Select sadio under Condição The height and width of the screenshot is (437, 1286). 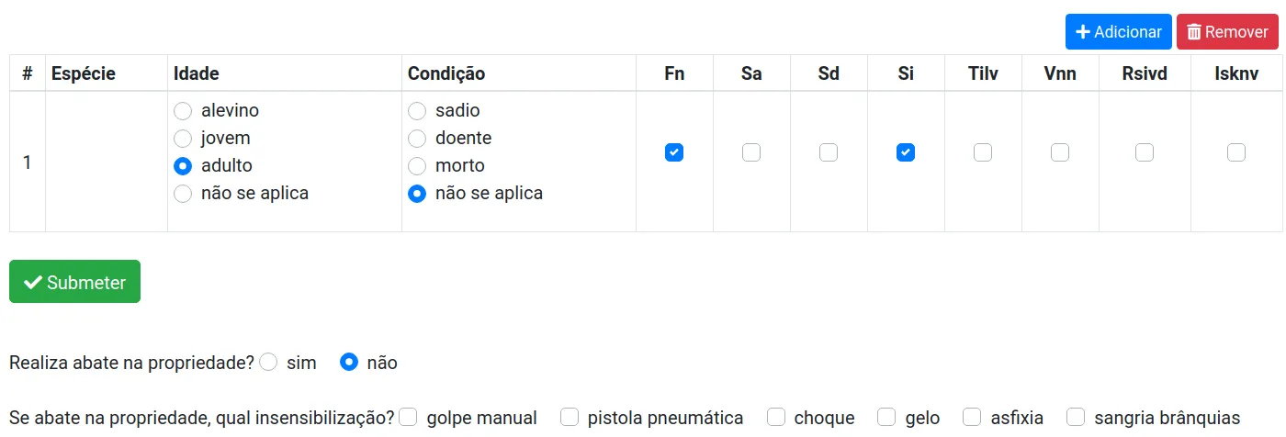(417, 111)
